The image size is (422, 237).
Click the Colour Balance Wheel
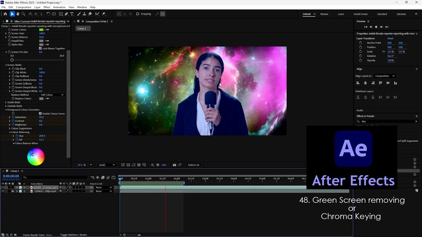pos(36,157)
